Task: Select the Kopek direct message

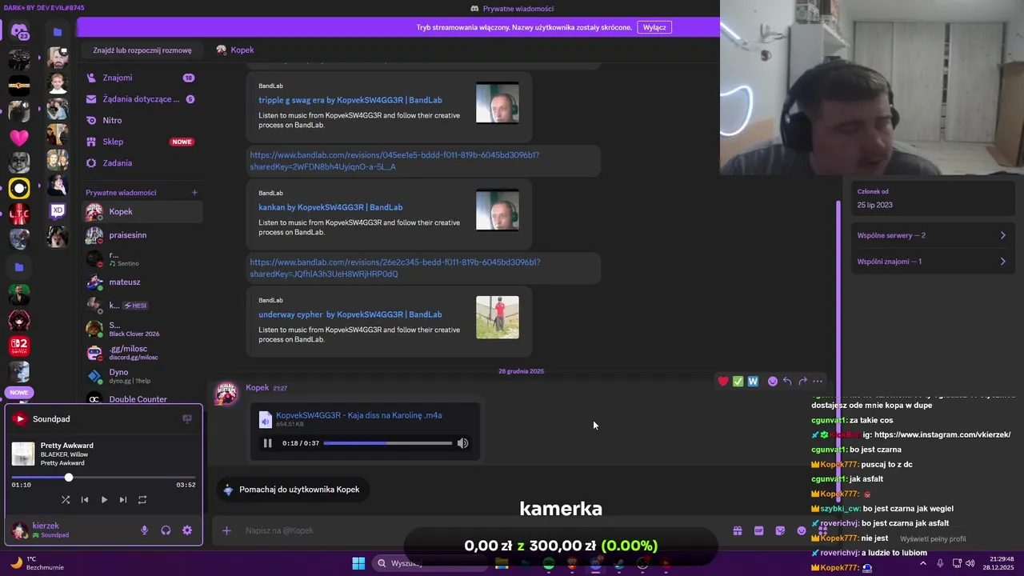Action: tap(142, 211)
